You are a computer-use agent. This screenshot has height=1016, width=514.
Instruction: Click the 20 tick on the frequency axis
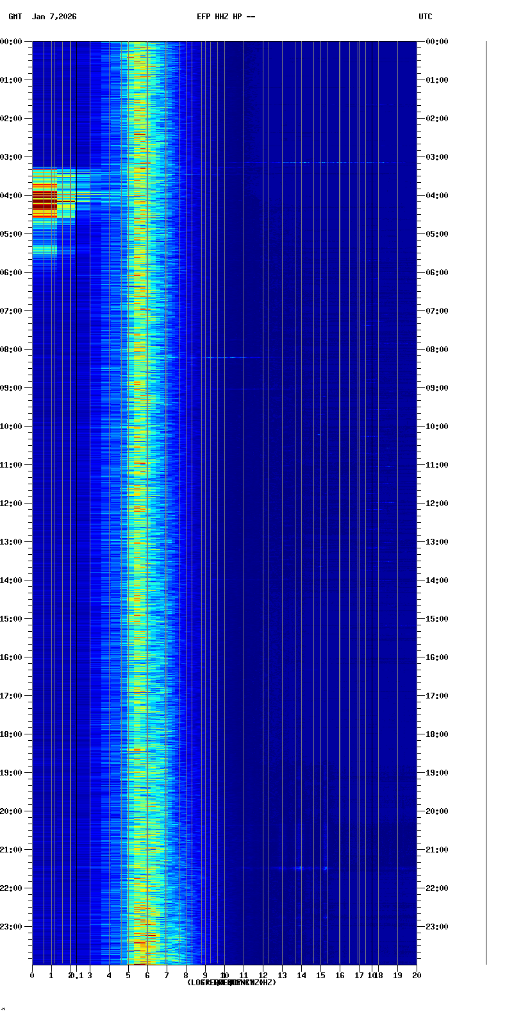point(417,976)
